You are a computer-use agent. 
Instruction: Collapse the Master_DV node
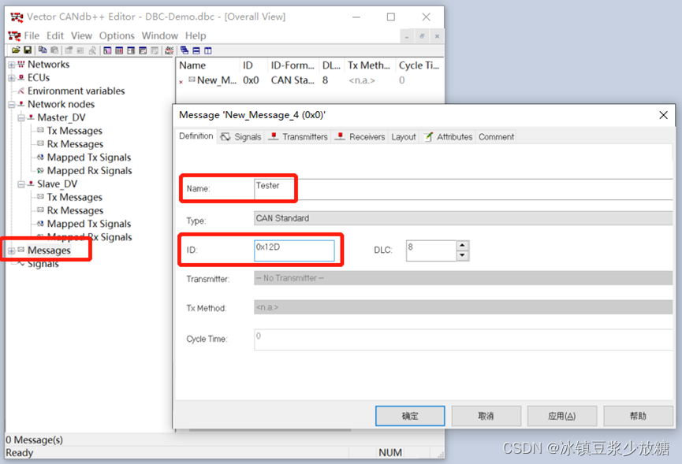tap(20, 117)
